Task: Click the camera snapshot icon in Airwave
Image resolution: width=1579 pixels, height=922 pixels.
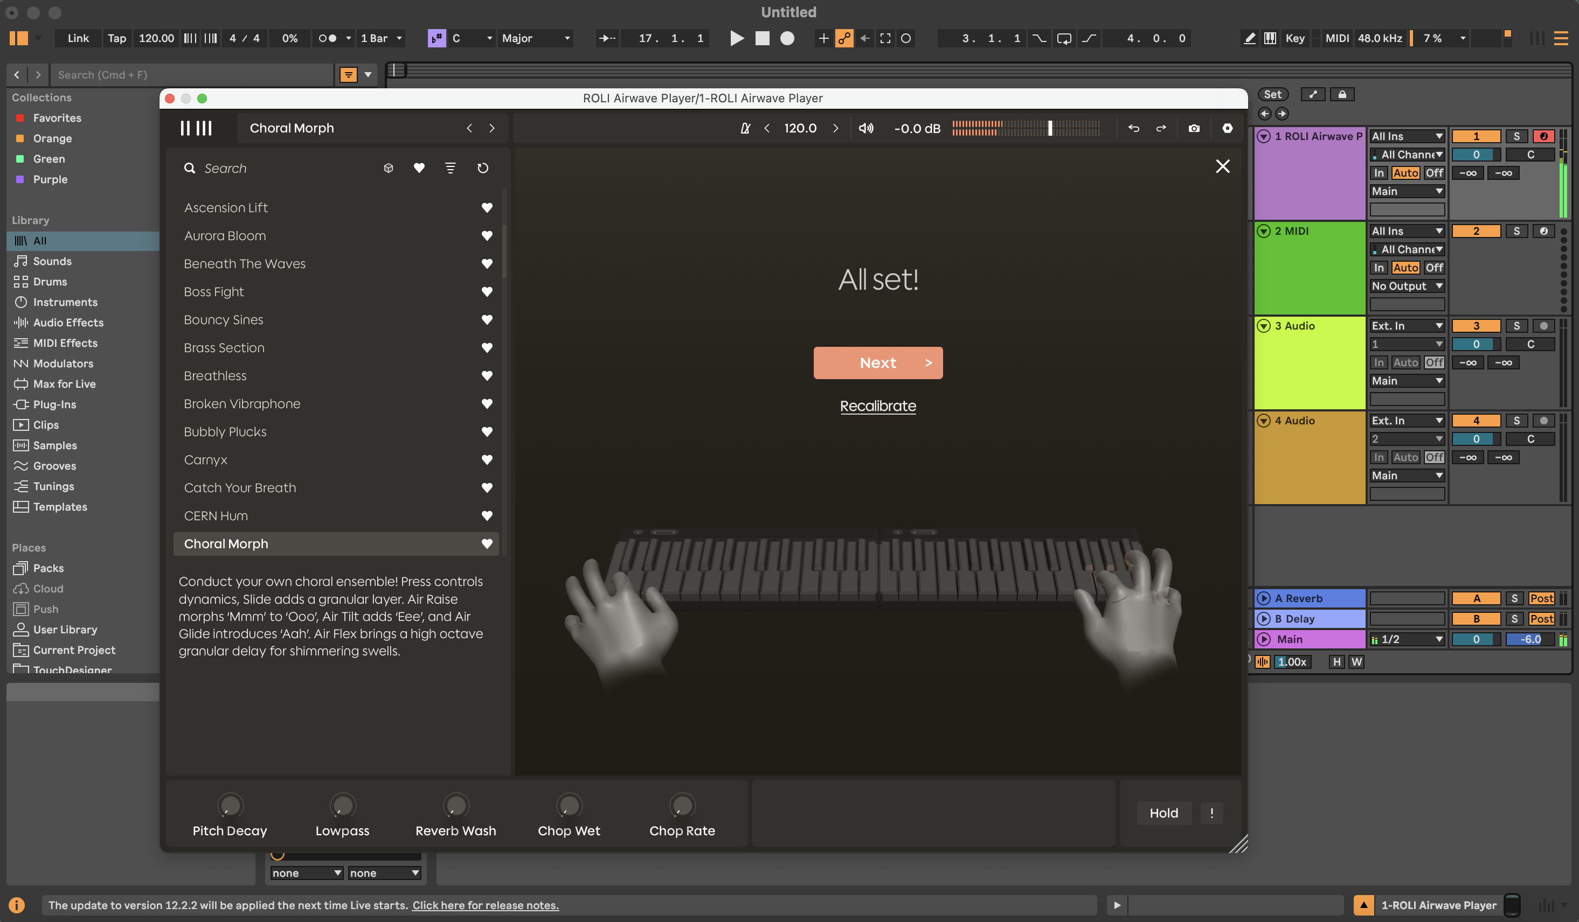Action: 1194,128
